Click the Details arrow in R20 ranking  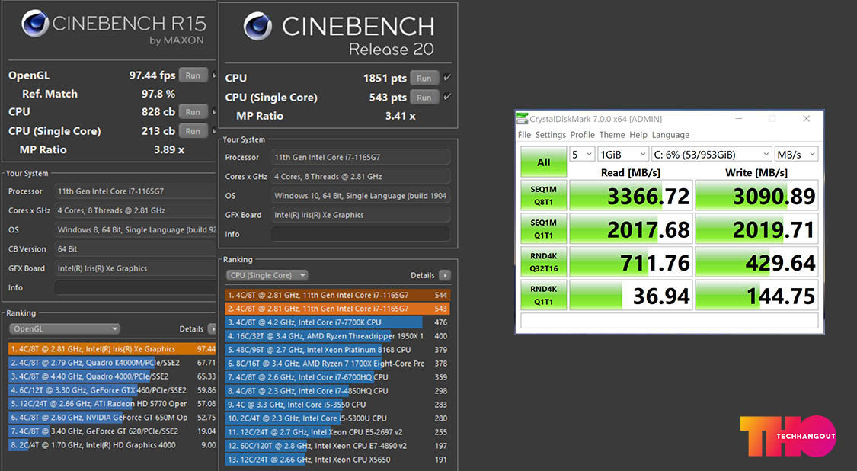pyautogui.click(x=445, y=275)
